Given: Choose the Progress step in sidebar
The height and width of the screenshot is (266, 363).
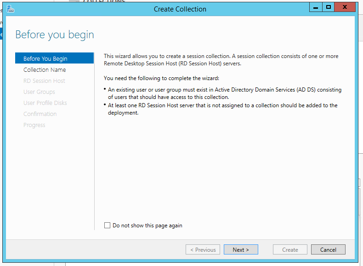Looking at the screenshot, I should coord(34,125).
